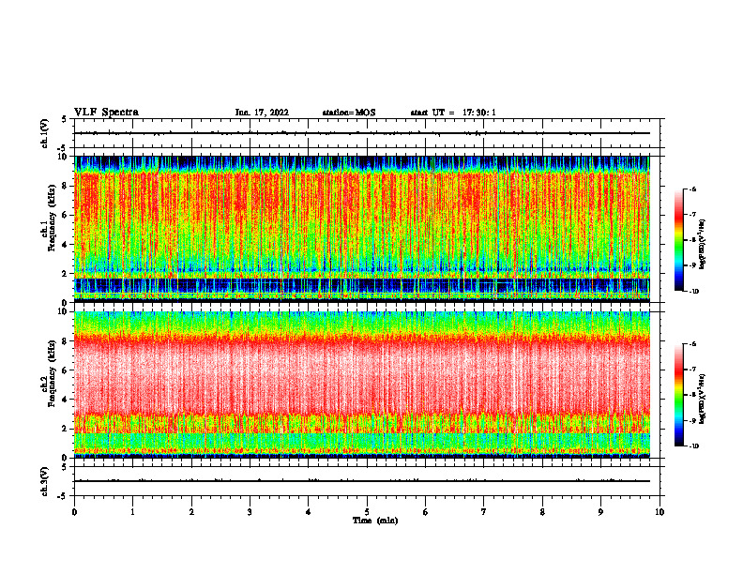Click the "0" tick on the time axis
743x574 pixels.
(x=74, y=512)
